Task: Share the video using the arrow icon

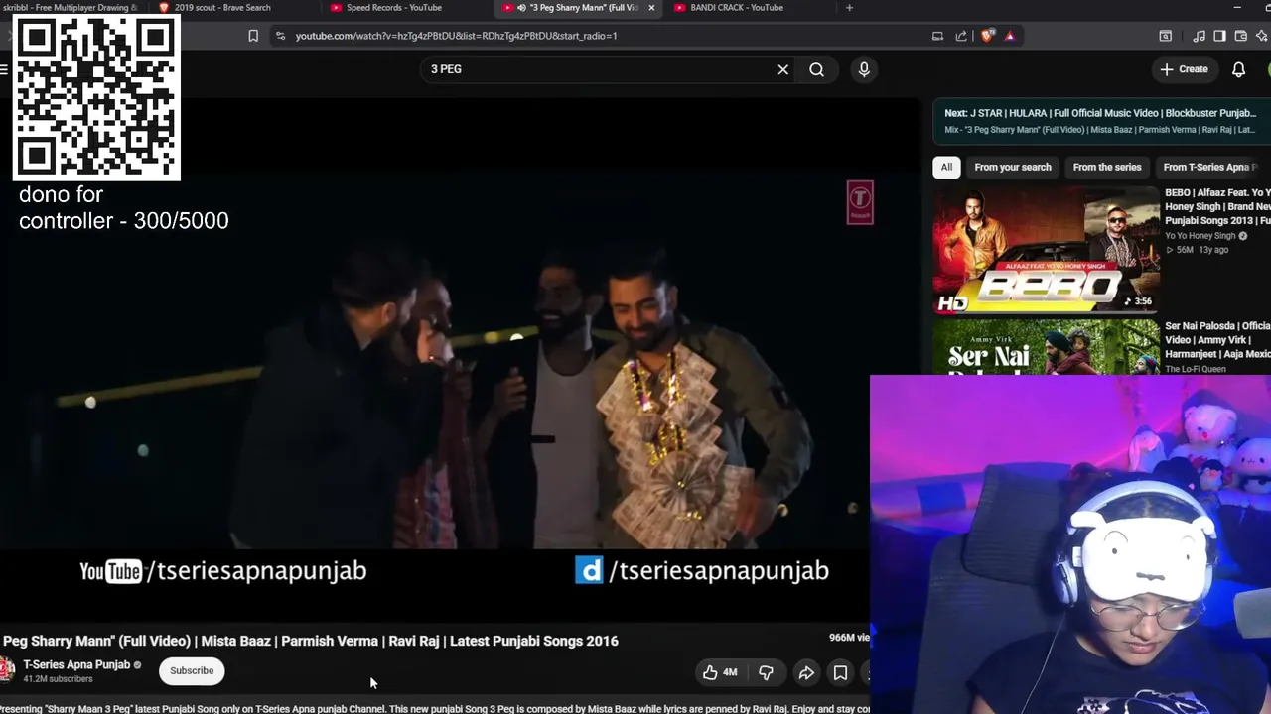Action: point(806,672)
